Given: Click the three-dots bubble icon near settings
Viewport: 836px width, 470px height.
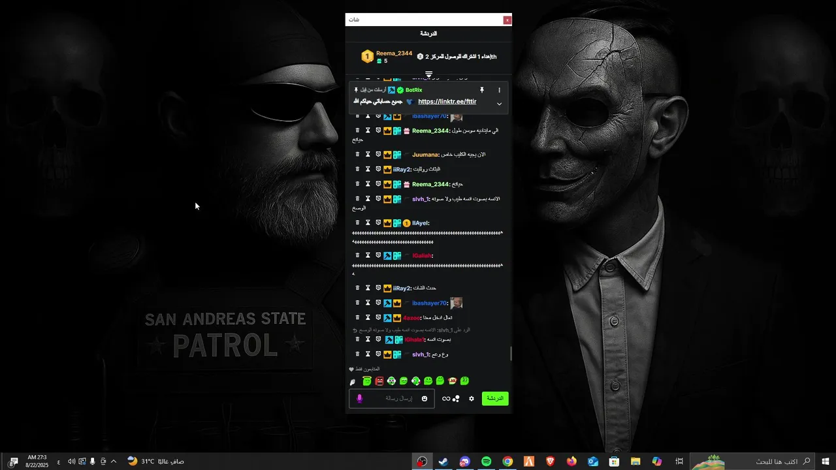Looking at the screenshot, I should click(x=457, y=399).
